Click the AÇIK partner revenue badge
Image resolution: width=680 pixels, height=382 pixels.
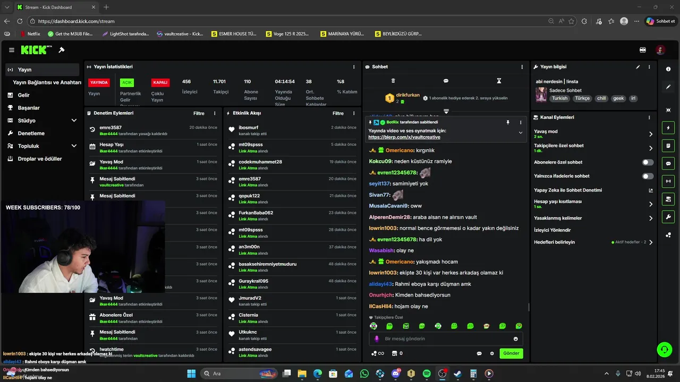coord(126,83)
